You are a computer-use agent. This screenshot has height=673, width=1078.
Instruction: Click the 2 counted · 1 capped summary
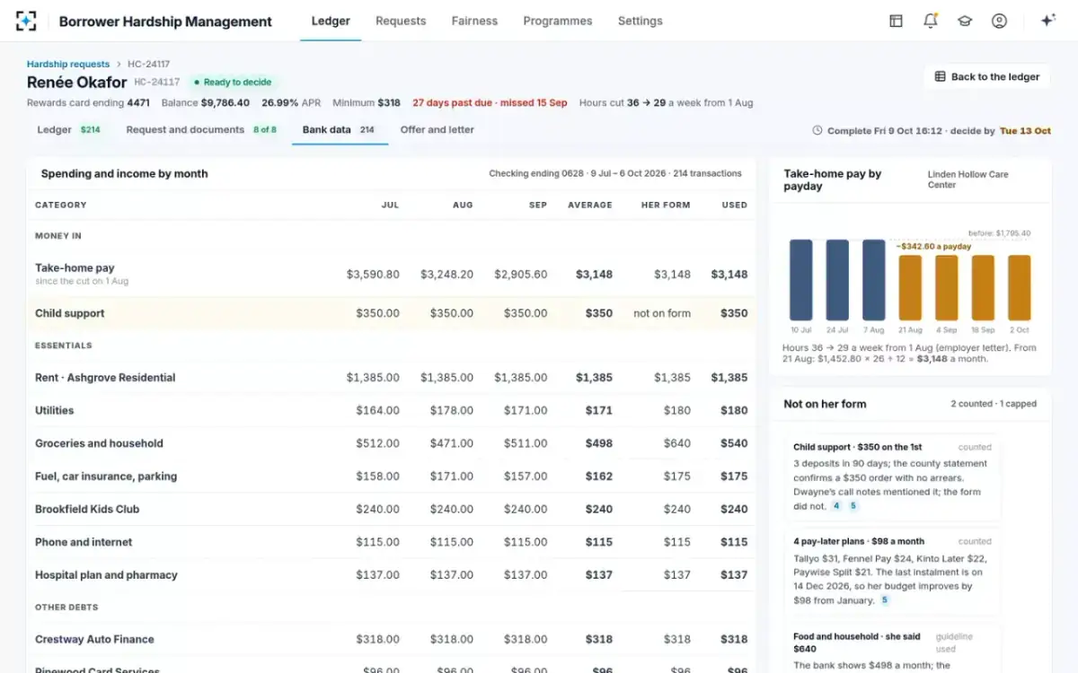pyautogui.click(x=994, y=404)
